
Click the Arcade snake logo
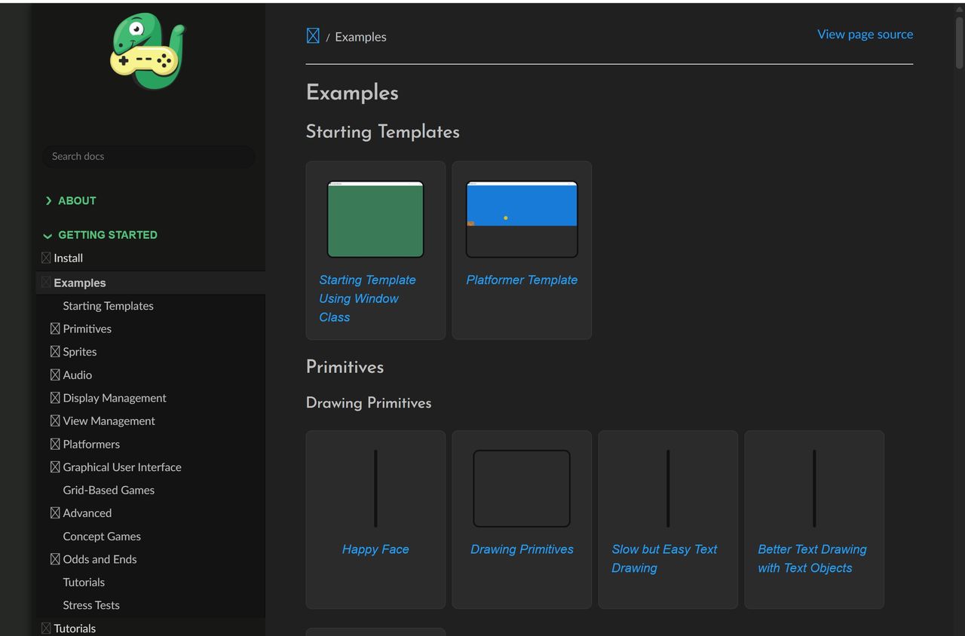tap(148, 52)
